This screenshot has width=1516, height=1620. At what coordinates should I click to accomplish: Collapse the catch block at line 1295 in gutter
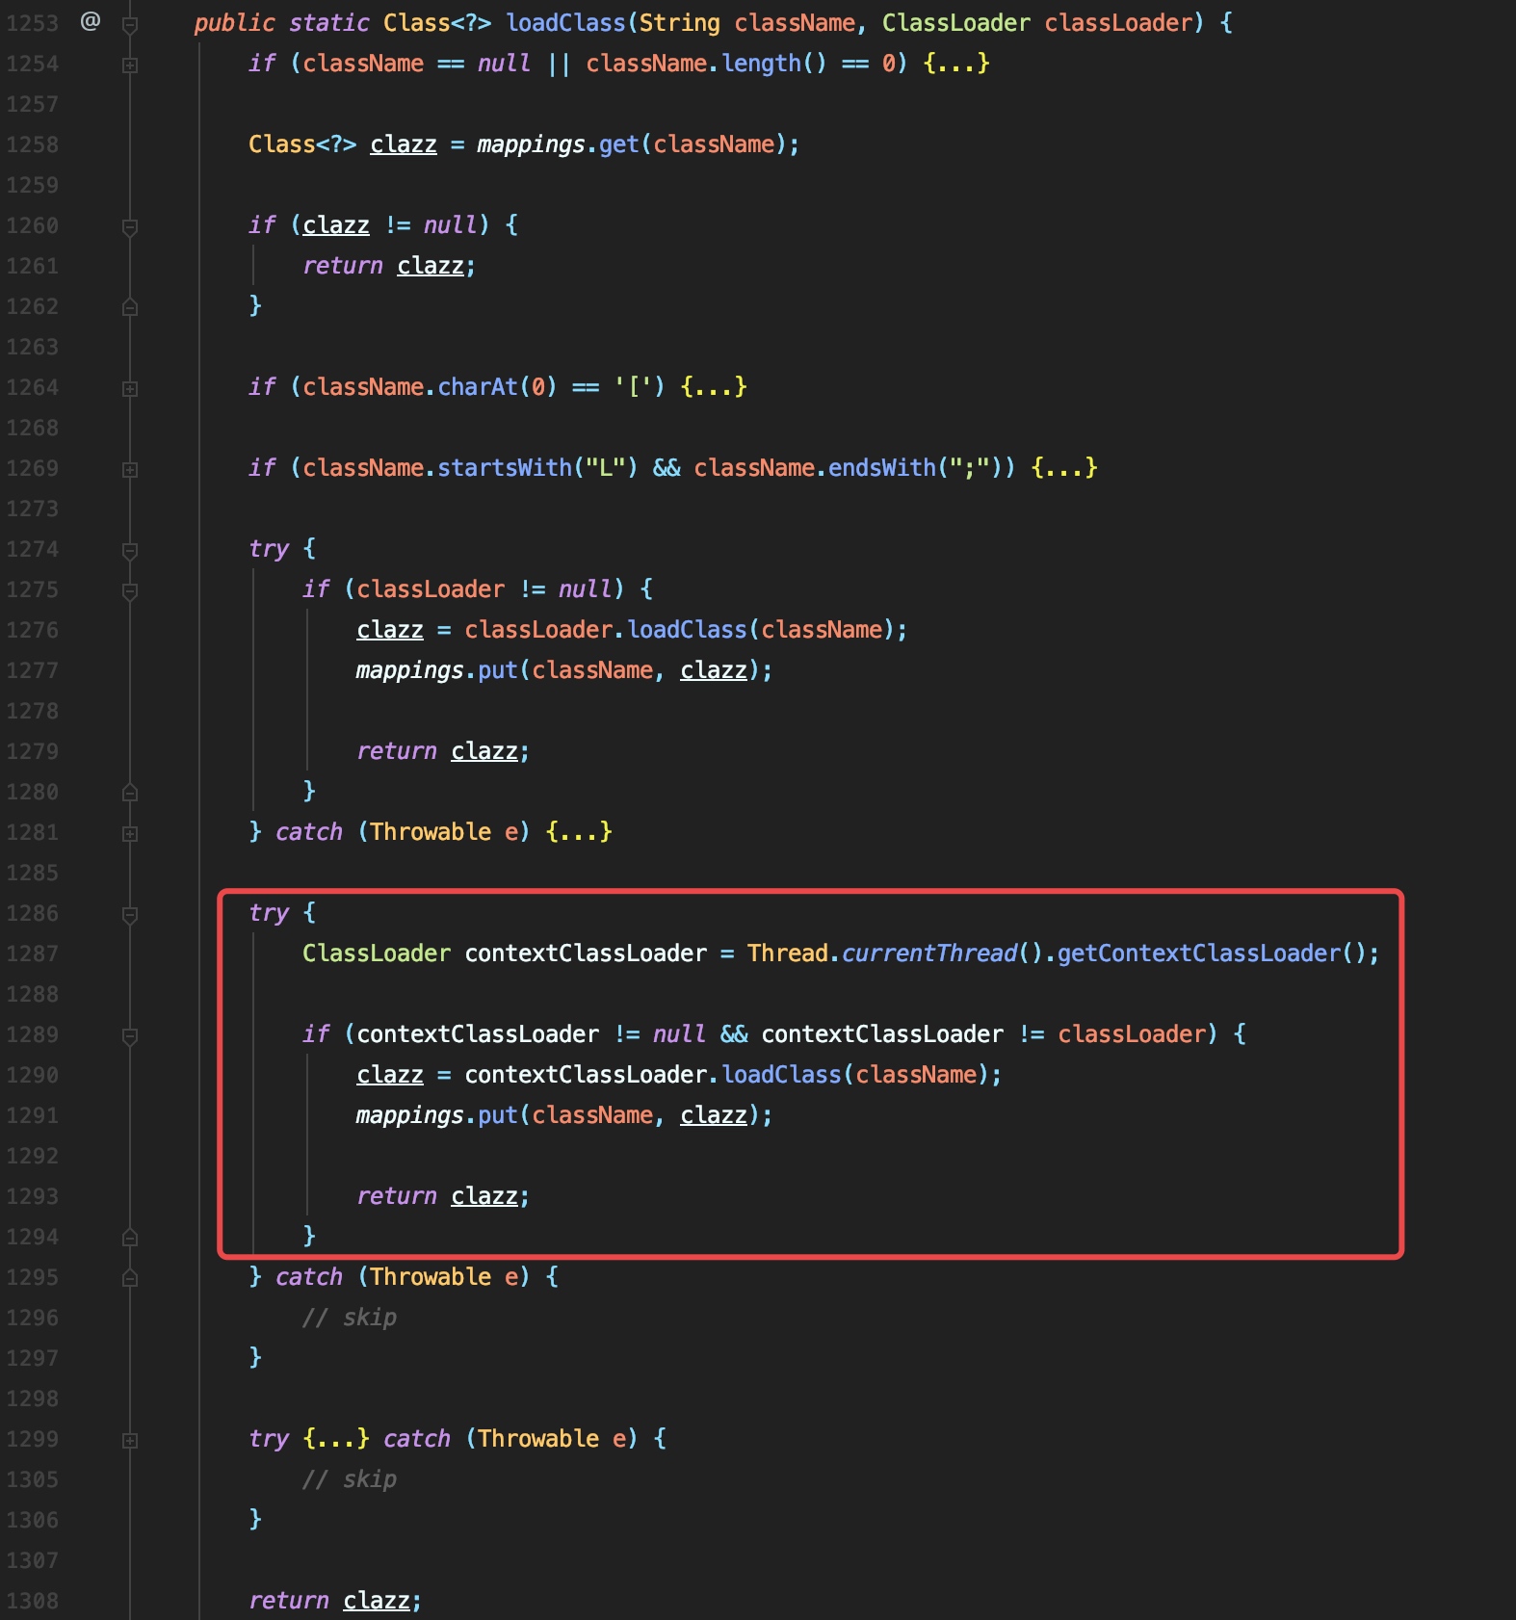coord(130,1279)
